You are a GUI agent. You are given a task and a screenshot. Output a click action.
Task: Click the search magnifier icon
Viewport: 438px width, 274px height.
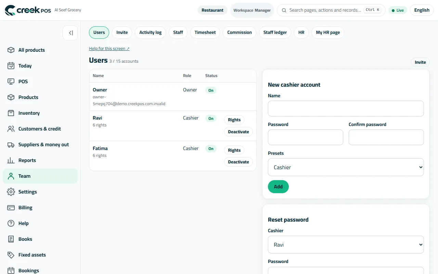pyautogui.click(x=284, y=10)
